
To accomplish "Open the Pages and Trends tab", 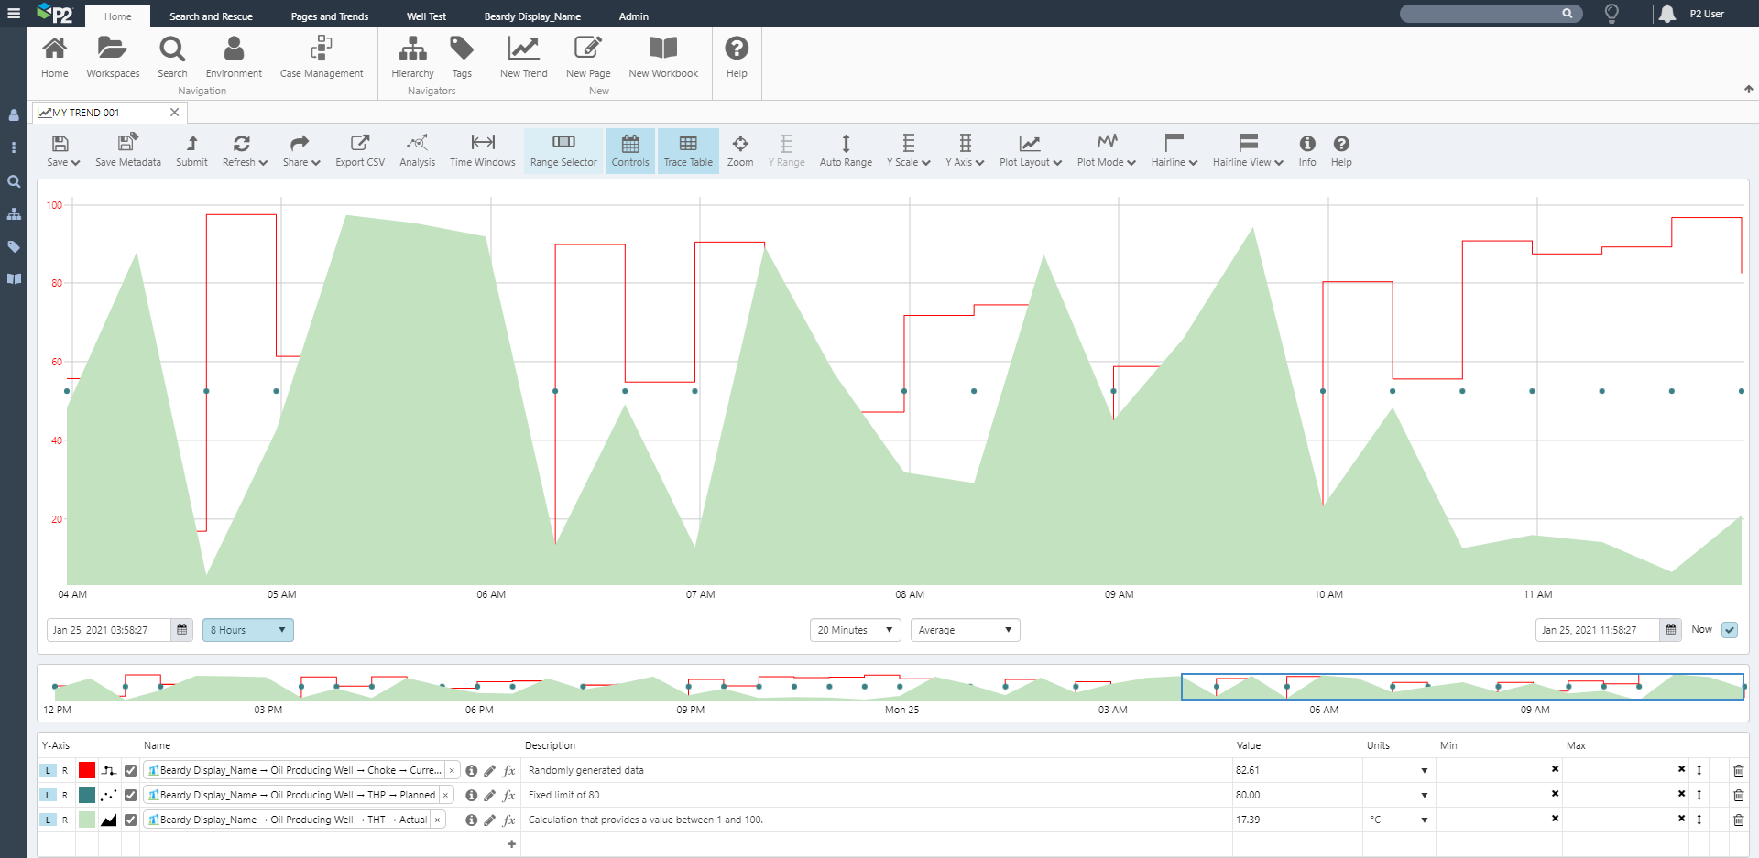I will click(x=329, y=16).
